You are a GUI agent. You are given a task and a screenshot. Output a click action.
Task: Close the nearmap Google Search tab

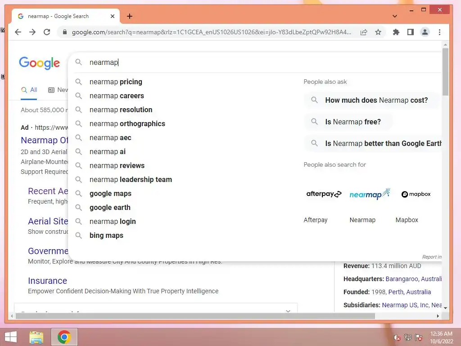pyautogui.click(x=112, y=16)
